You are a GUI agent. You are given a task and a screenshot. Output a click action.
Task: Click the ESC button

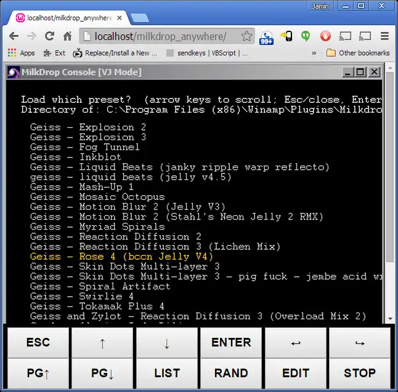pyautogui.click(x=38, y=343)
